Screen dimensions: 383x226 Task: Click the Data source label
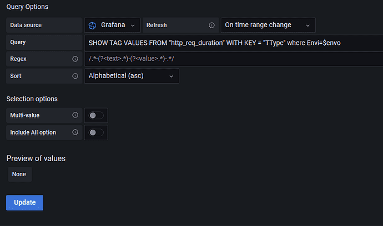click(x=26, y=25)
